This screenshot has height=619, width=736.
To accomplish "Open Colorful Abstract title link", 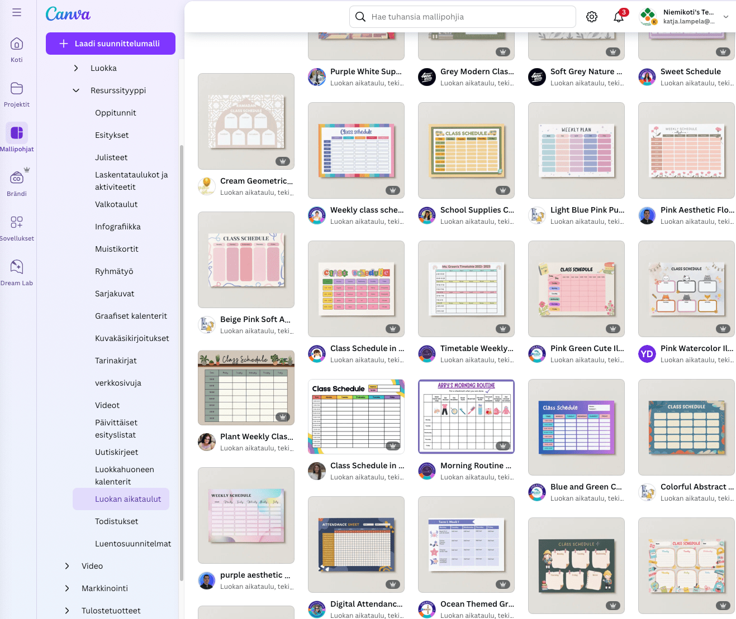I will (x=697, y=487).
